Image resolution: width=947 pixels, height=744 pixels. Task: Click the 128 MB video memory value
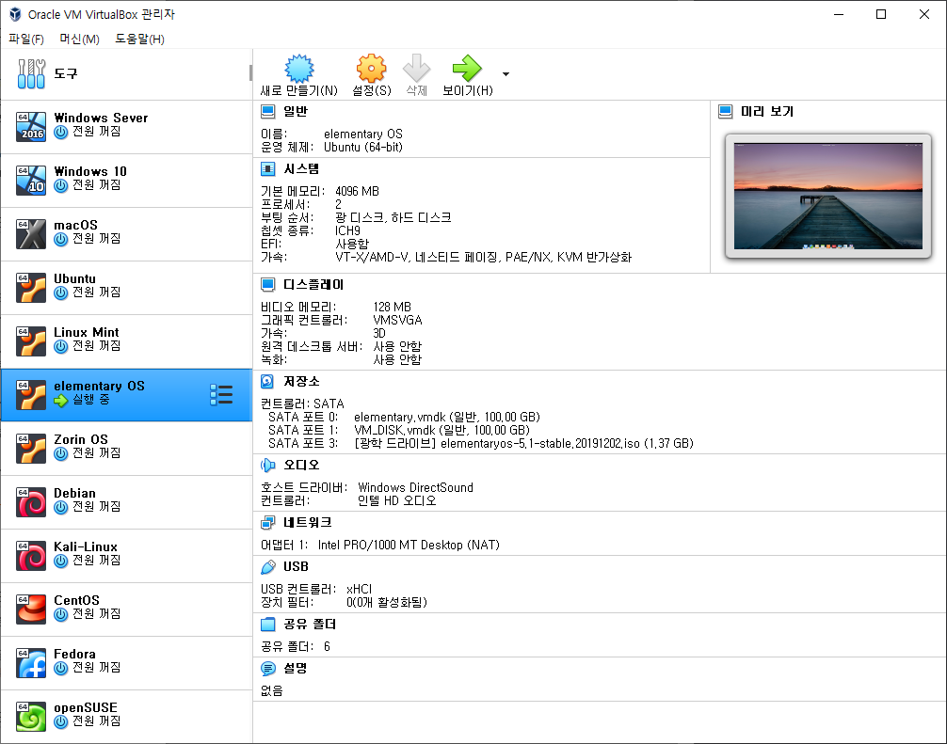[392, 307]
